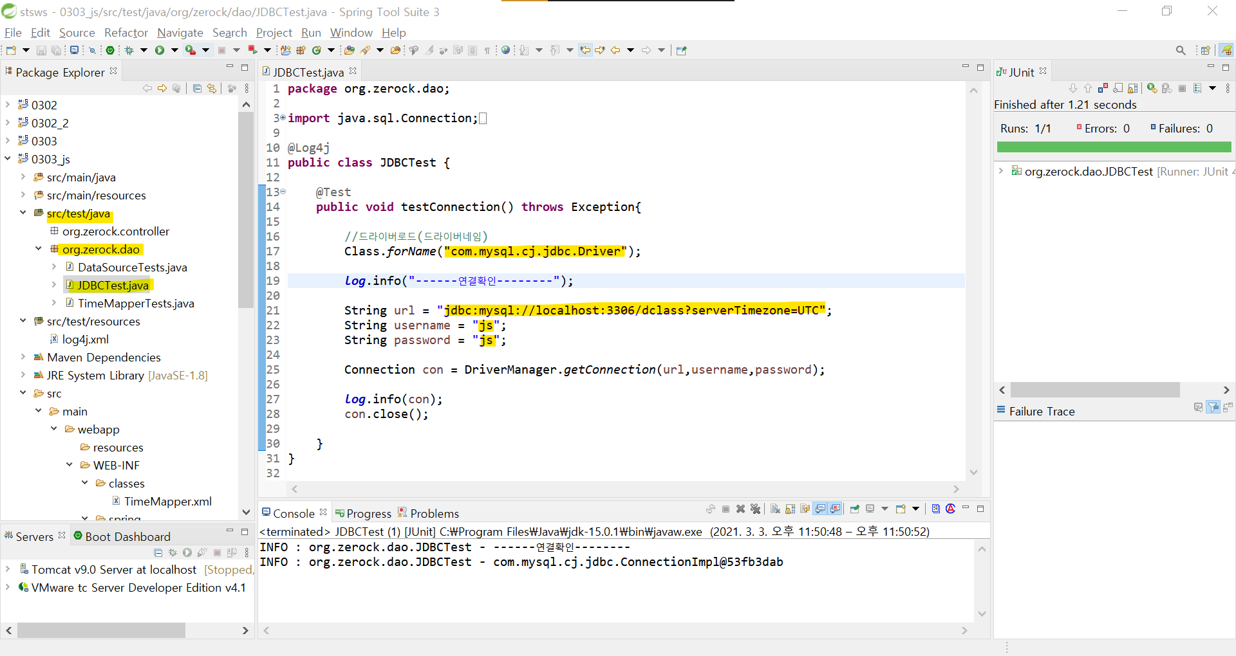Click the green JUnit progress bar
This screenshot has width=1236, height=656.
point(1114,147)
